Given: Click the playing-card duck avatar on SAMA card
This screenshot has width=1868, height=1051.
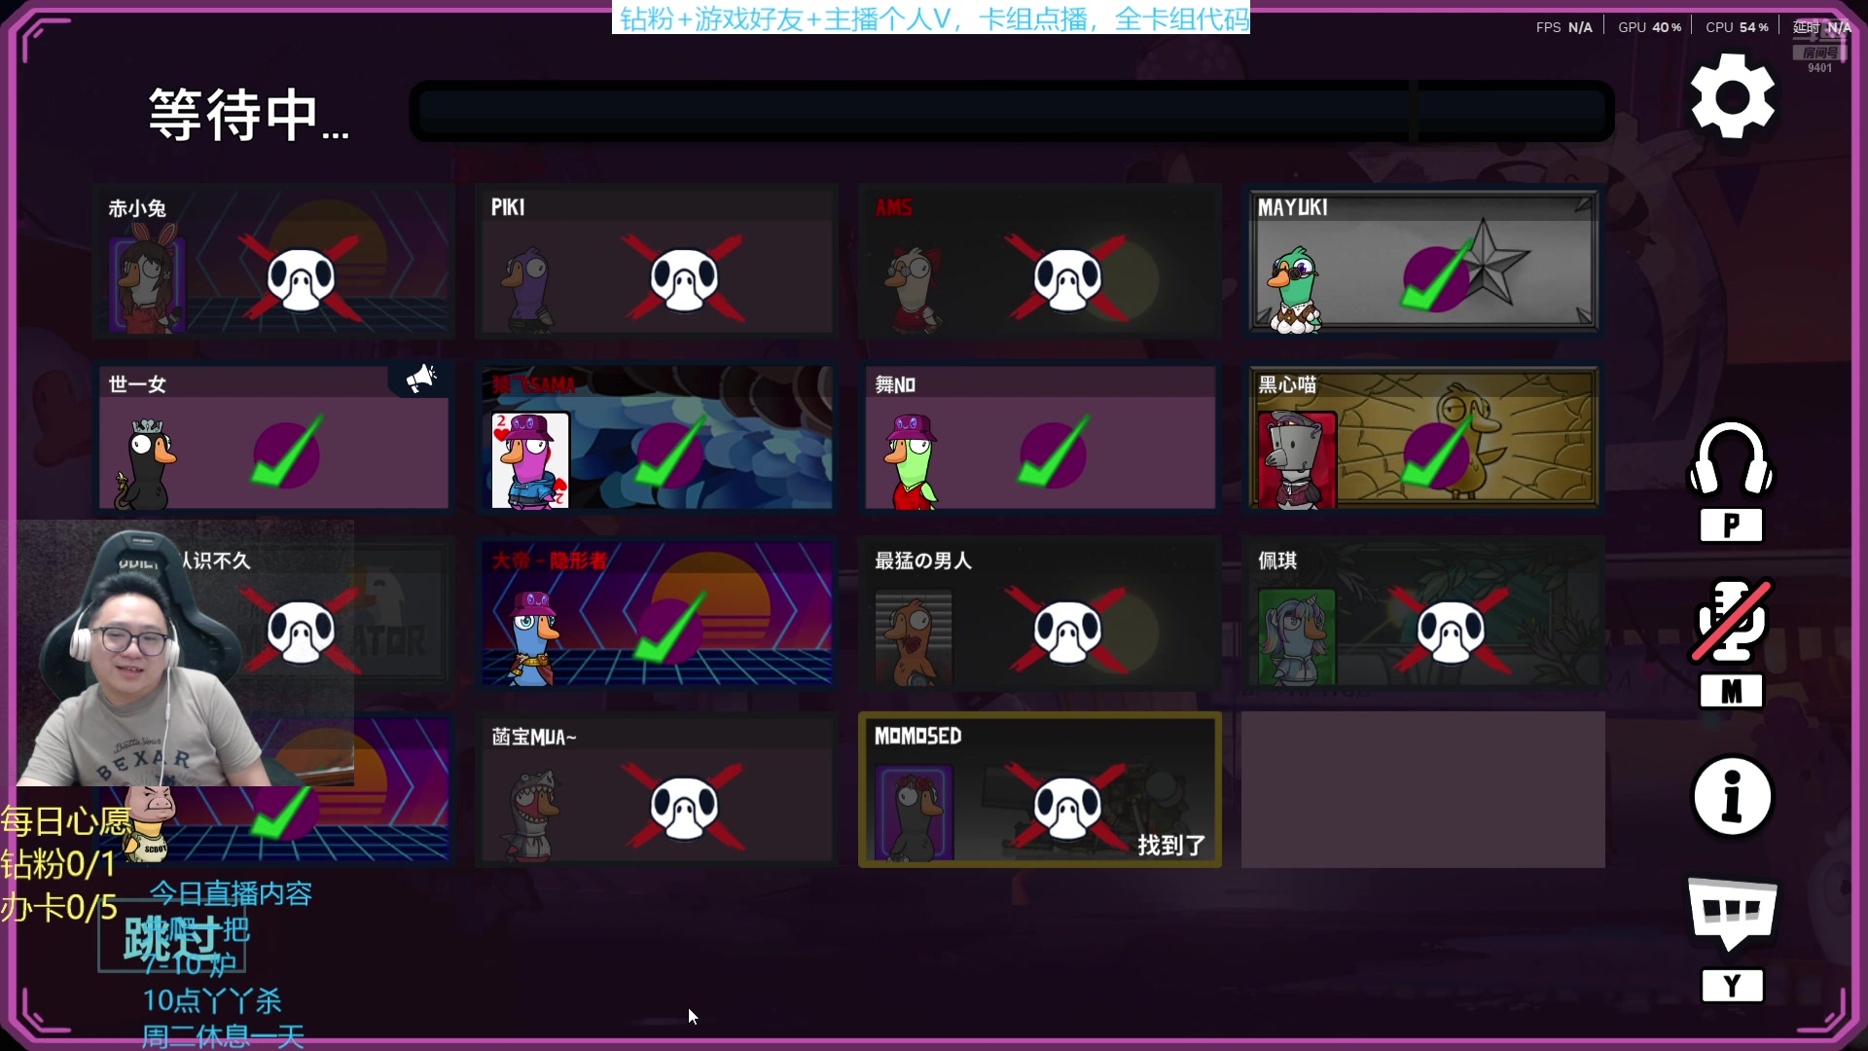Looking at the screenshot, I should click(530, 459).
